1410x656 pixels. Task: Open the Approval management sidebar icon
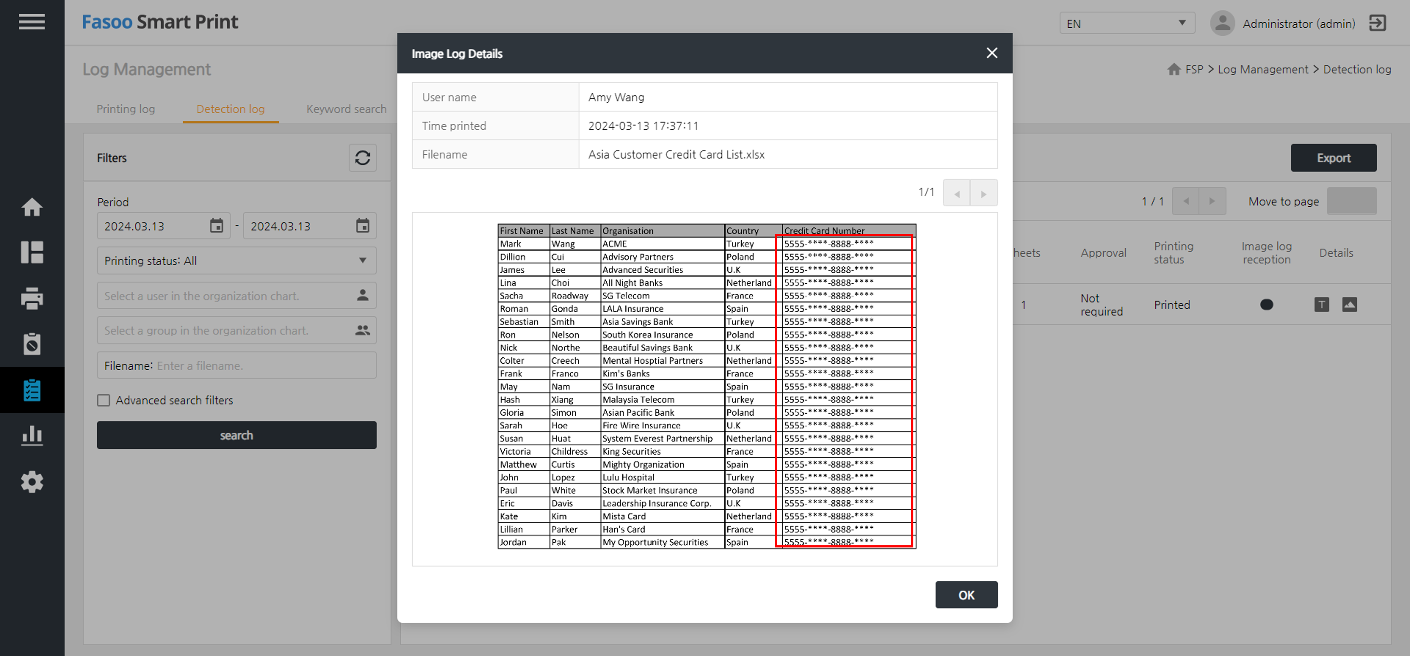[32, 344]
